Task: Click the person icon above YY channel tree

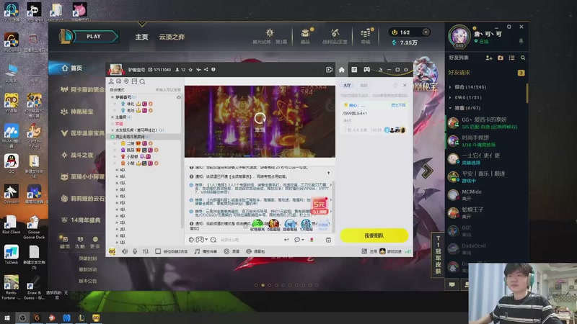Action: (111, 81)
